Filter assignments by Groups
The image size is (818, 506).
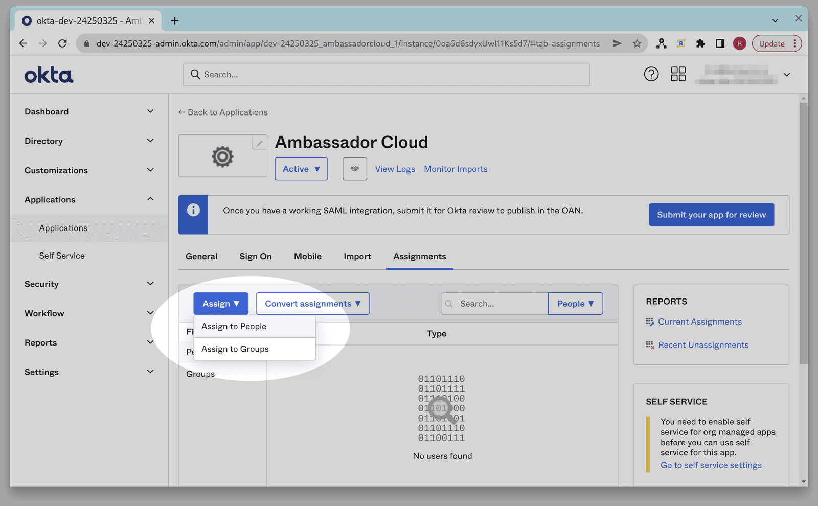pos(200,374)
